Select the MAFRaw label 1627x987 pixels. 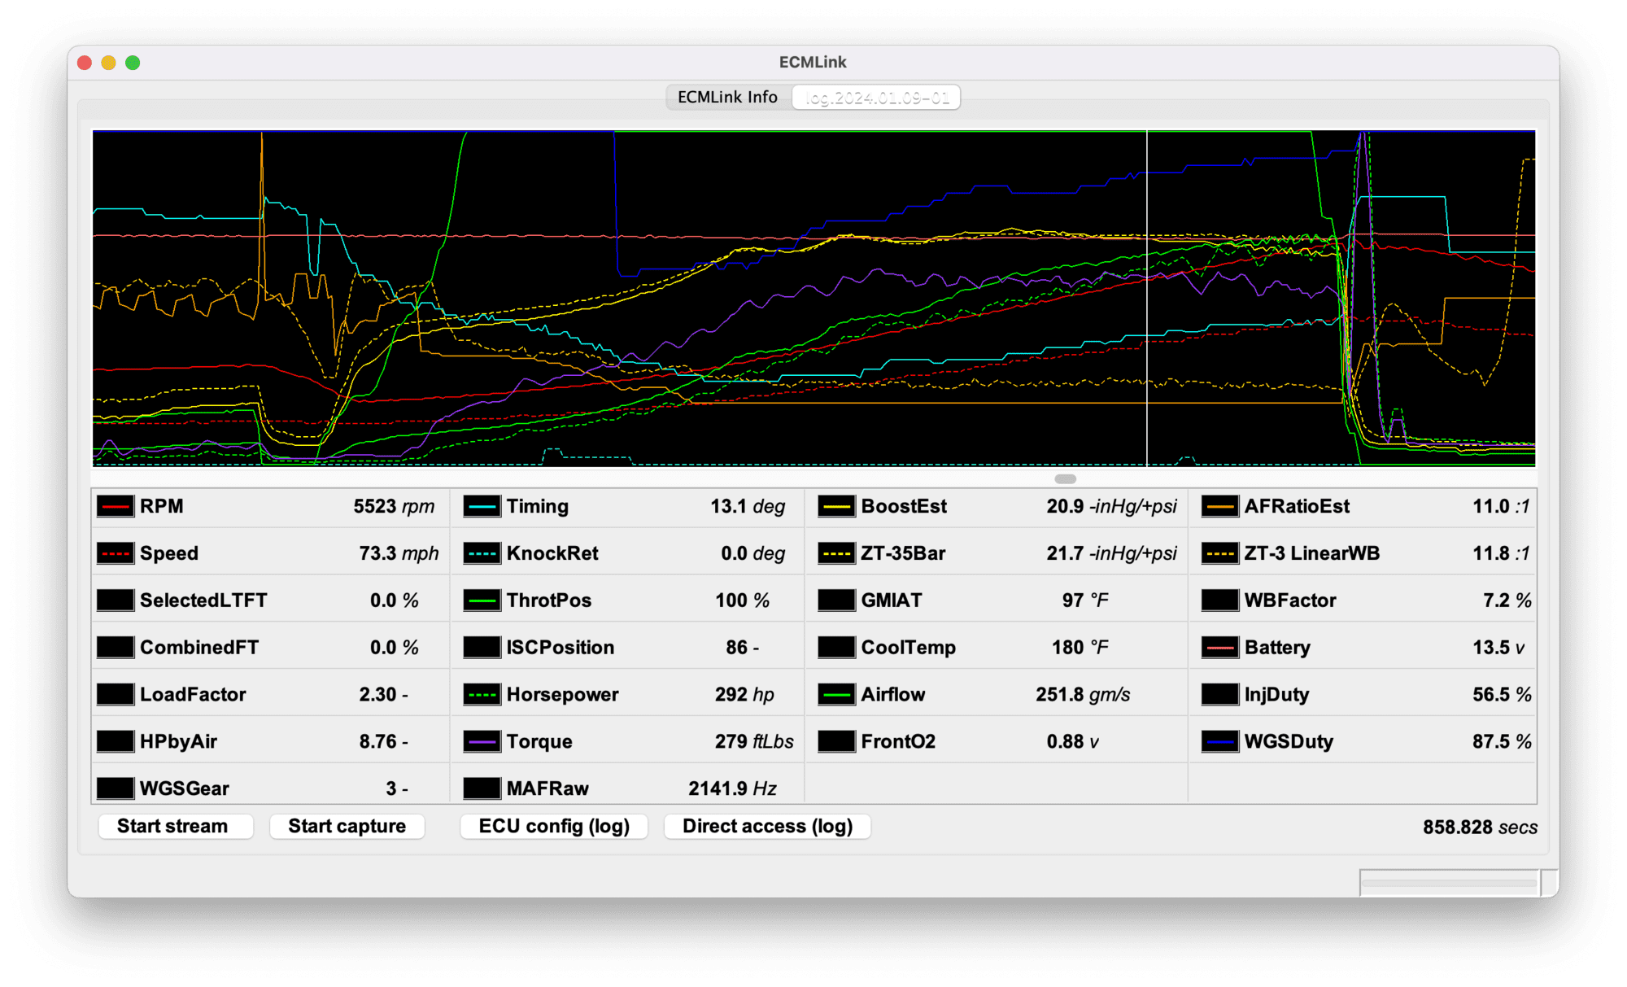547,788
